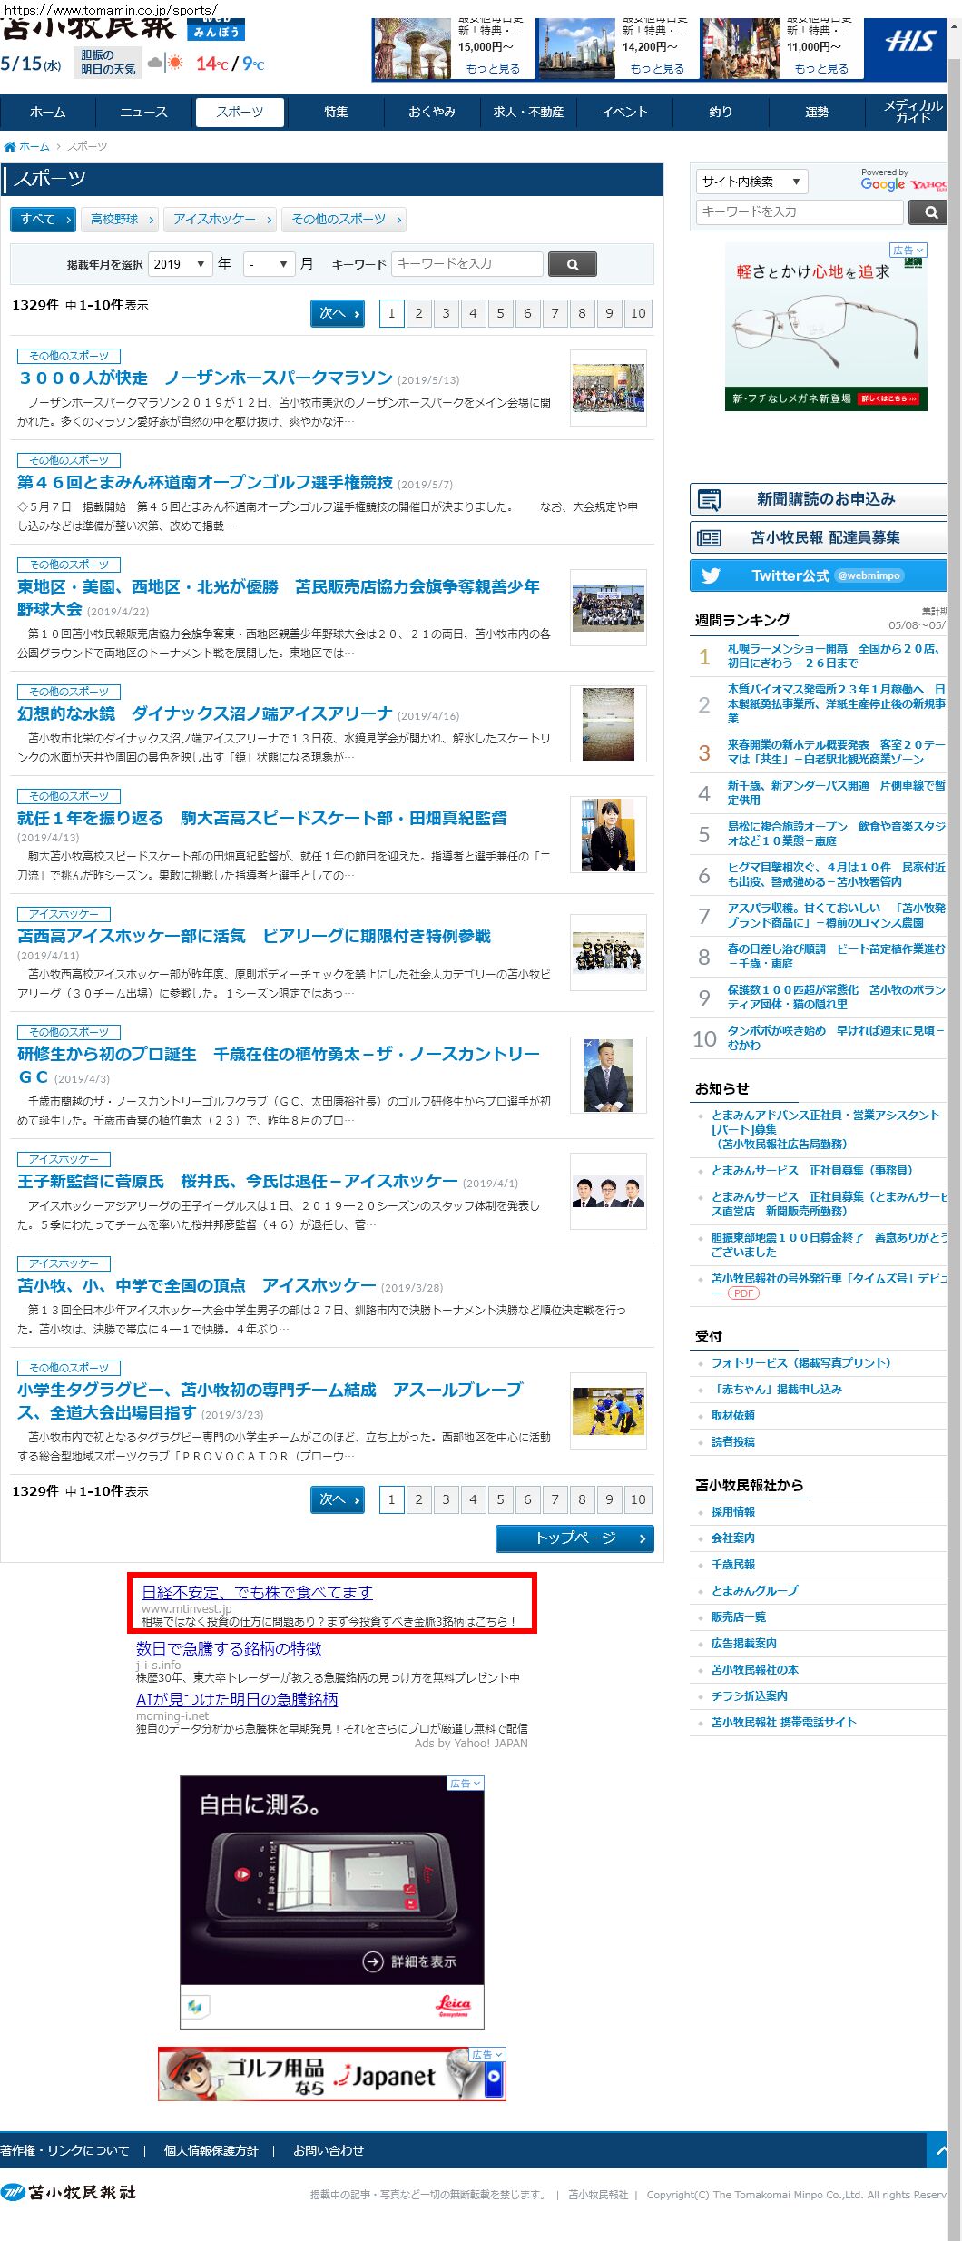Image resolution: width=962 pixels, height=2241 pixels.
Task: Click the top 次へ pagination button
Action: click(x=337, y=313)
